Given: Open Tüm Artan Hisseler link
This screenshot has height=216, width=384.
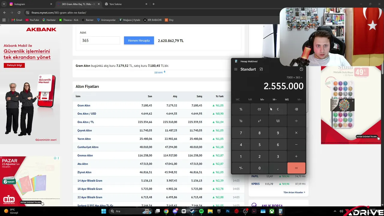Looking at the screenshot, I should 294,192.
